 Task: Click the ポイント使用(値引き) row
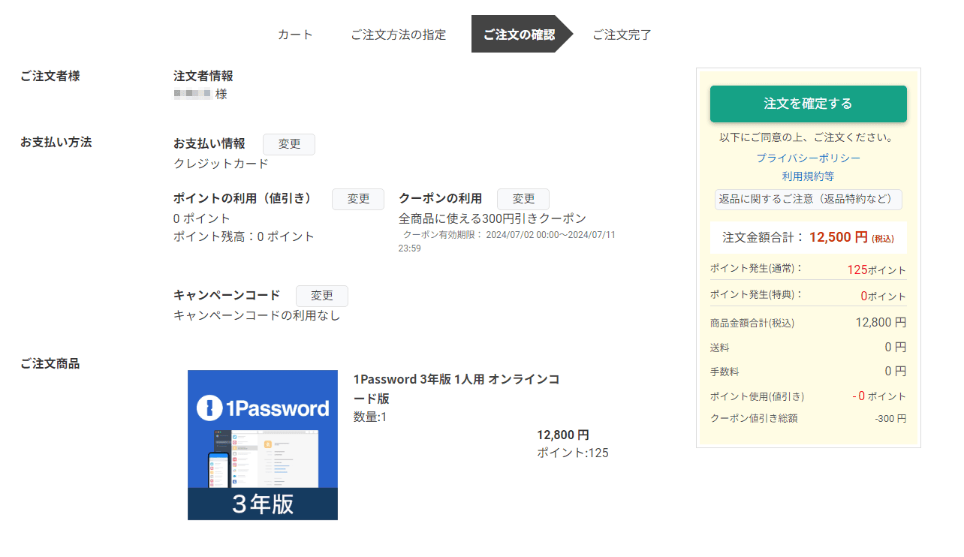coord(808,396)
